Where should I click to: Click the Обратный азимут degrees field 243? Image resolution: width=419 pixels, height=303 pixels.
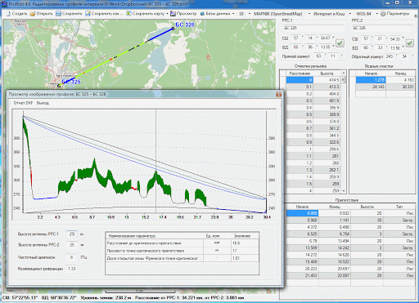(390, 56)
